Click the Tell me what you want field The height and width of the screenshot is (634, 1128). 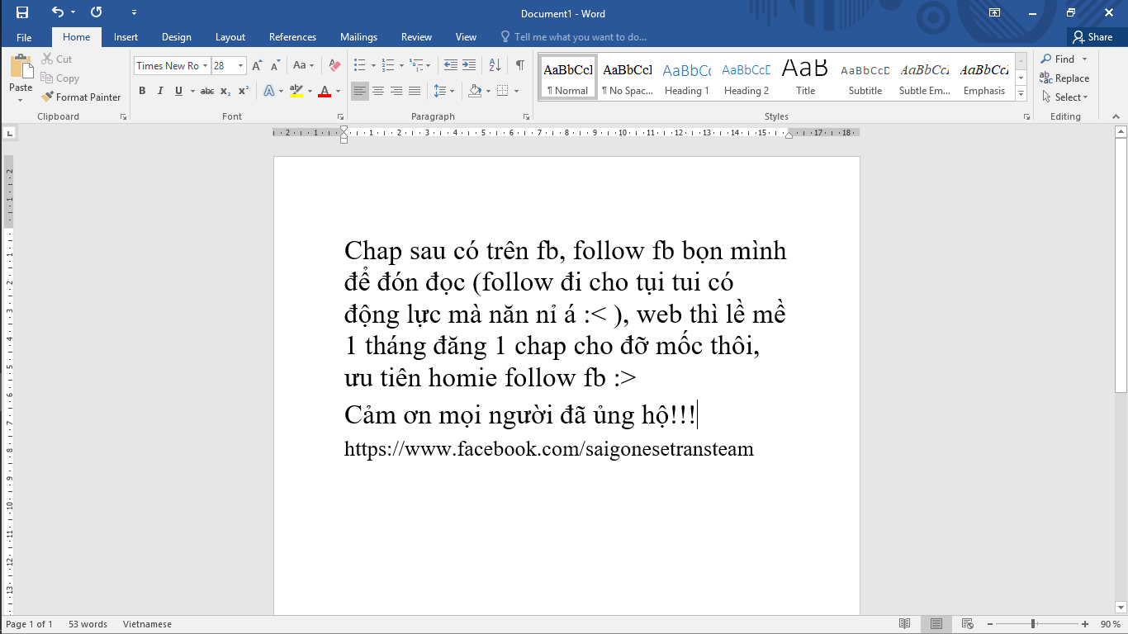coord(580,37)
